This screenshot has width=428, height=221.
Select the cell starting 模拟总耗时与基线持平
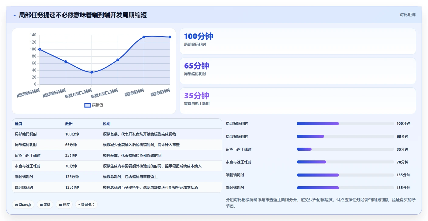[150, 187]
